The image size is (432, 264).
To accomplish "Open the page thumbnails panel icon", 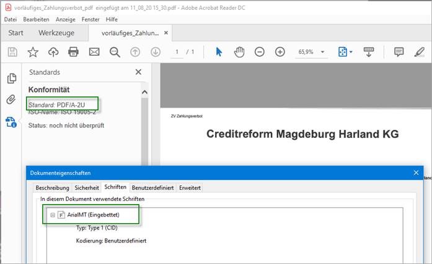I will tap(12, 79).
